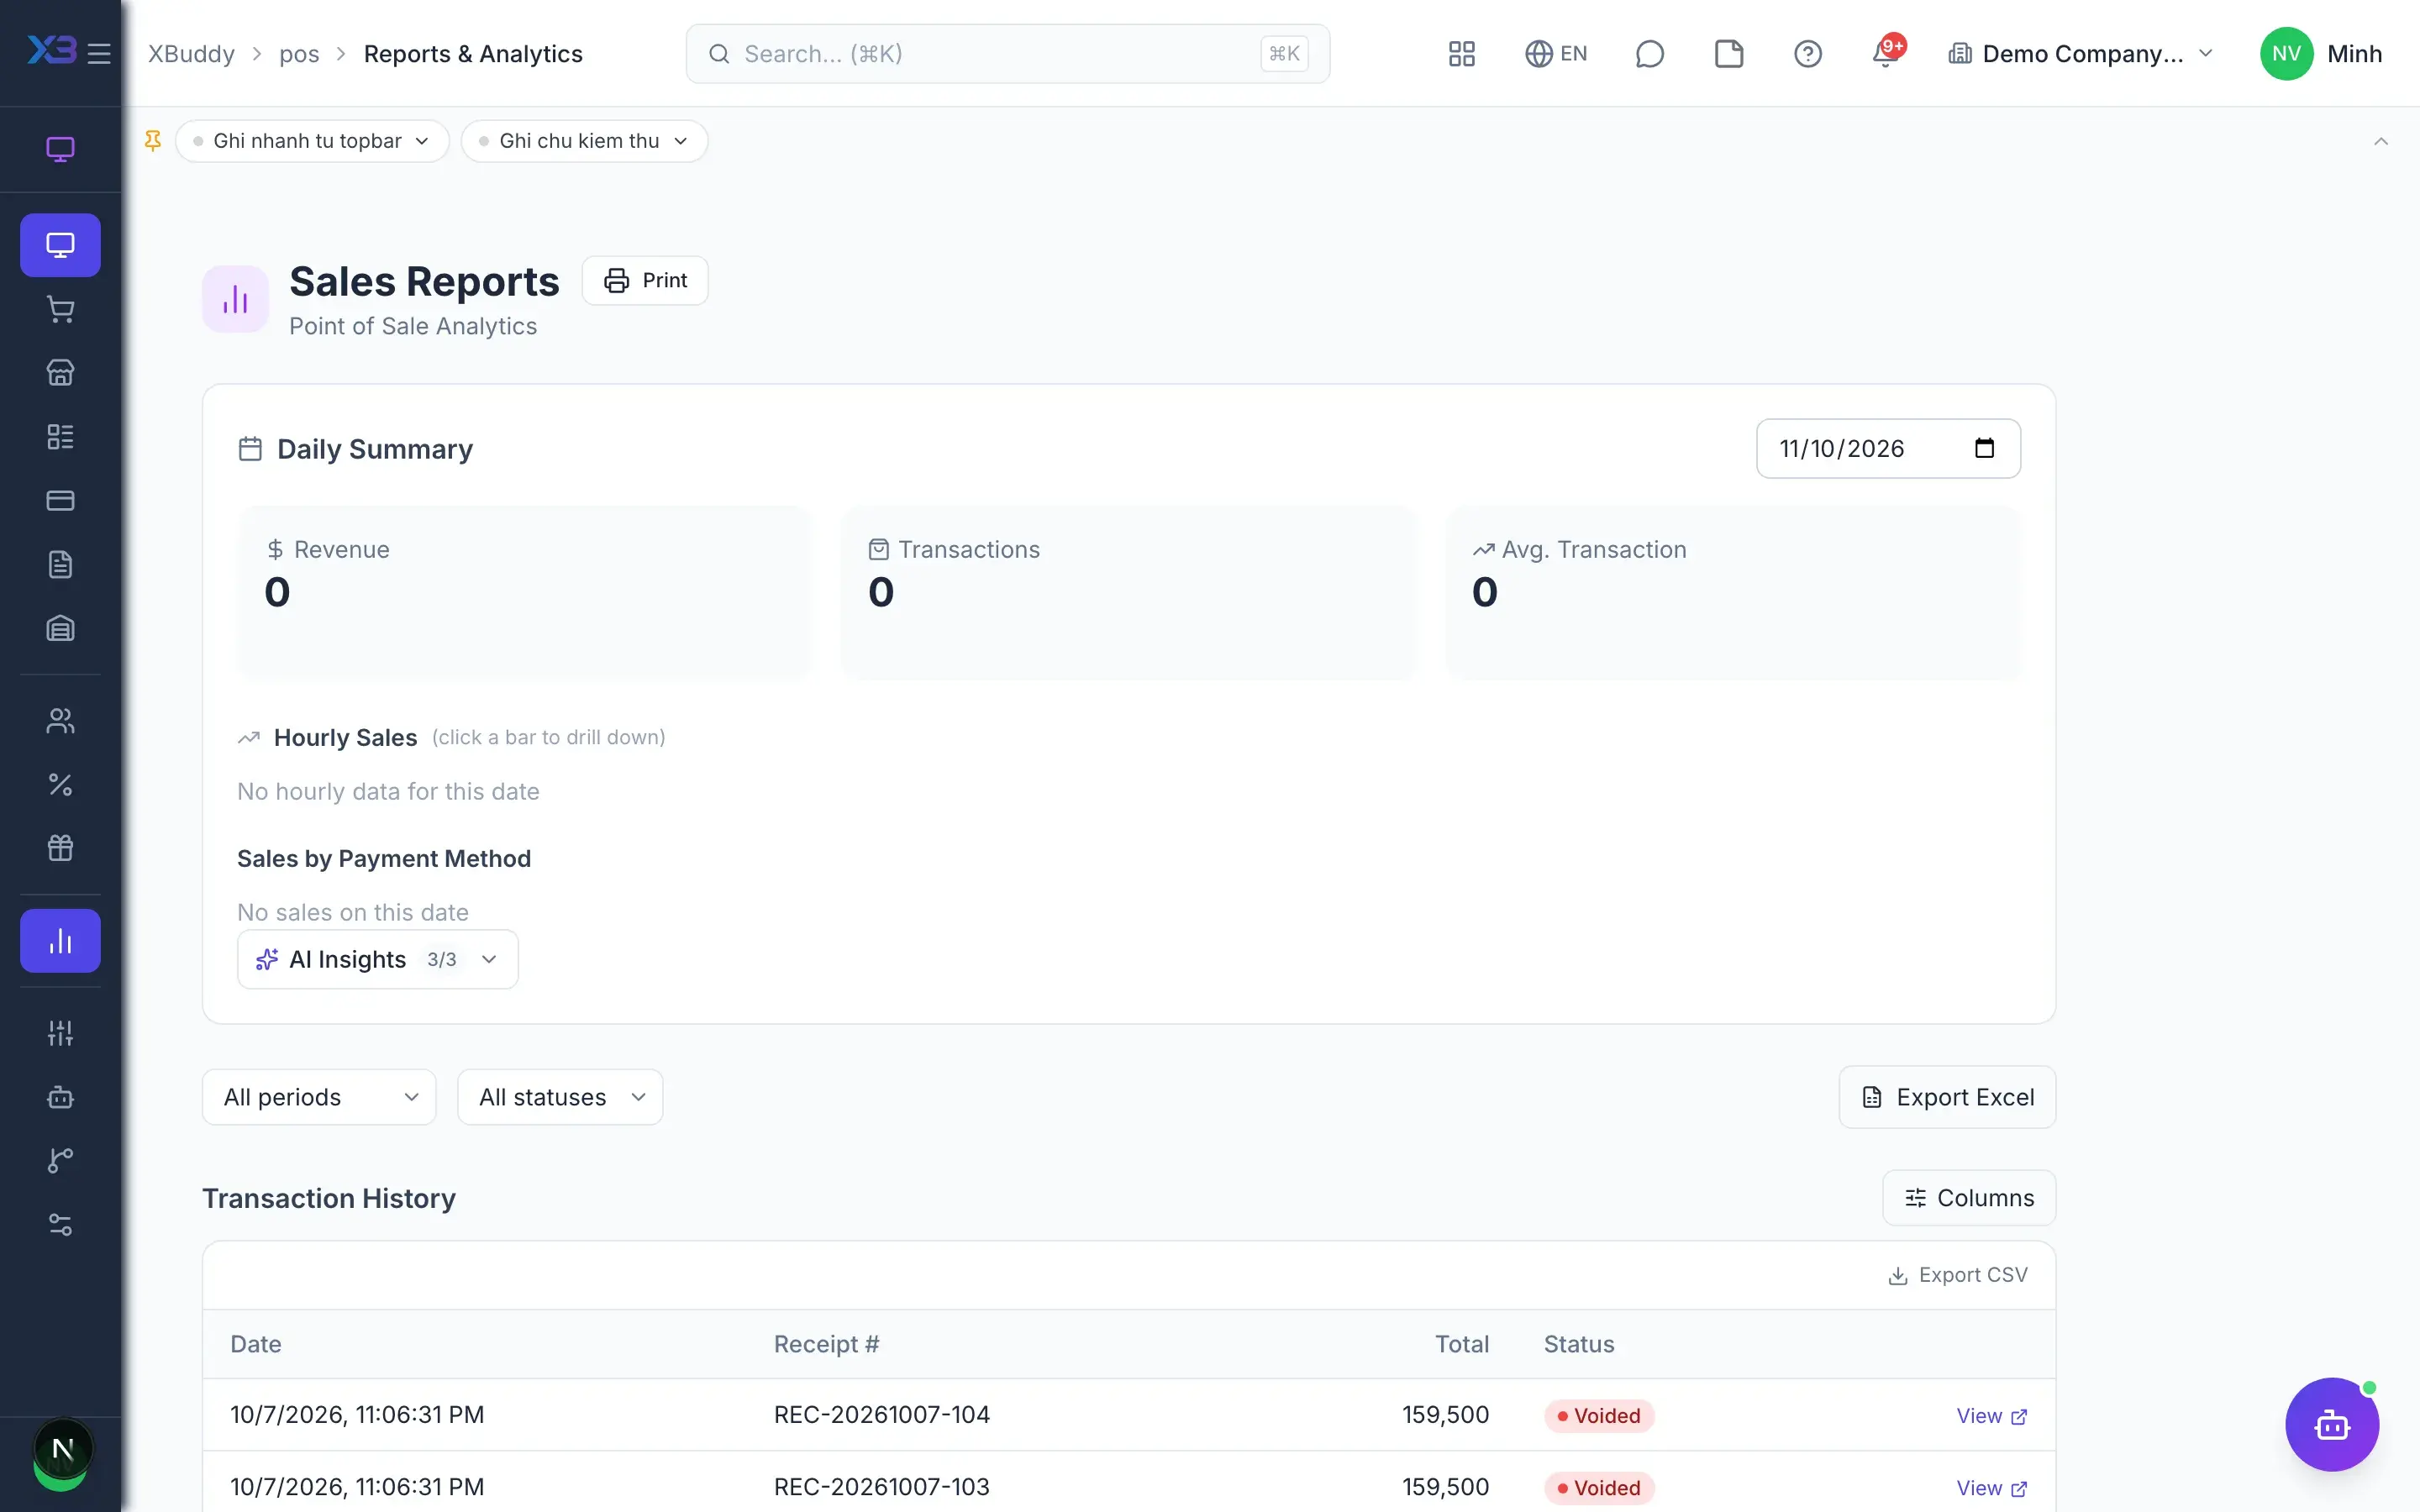View receipt REC-20261007-104

(x=1991, y=1416)
